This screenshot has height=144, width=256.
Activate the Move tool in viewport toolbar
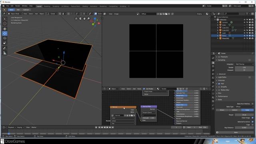pos(5,34)
